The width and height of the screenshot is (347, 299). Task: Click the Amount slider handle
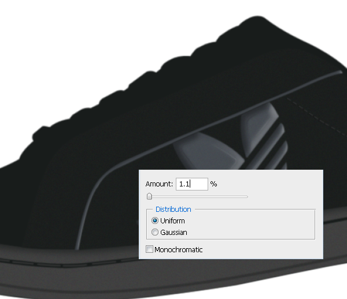(x=149, y=196)
